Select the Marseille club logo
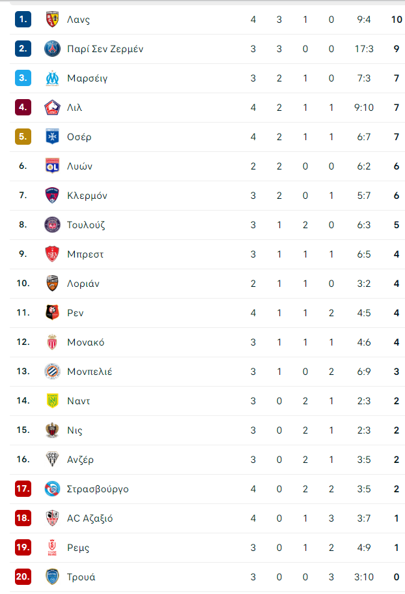 click(x=52, y=78)
